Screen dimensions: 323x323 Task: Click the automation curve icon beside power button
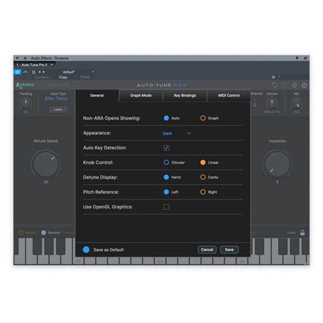pos(25,72)
